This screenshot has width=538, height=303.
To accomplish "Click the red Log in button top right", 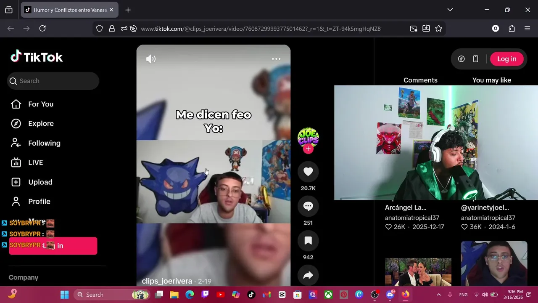I will (x=507, y=59).
